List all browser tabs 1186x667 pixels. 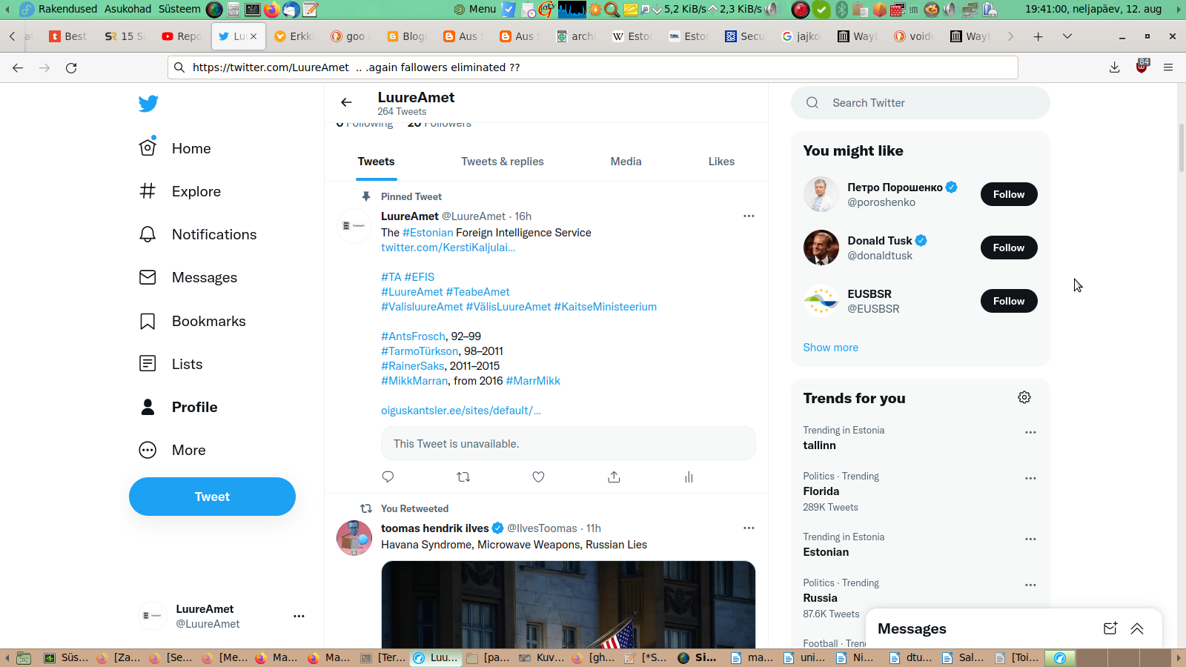click(x=1067, y=36)
